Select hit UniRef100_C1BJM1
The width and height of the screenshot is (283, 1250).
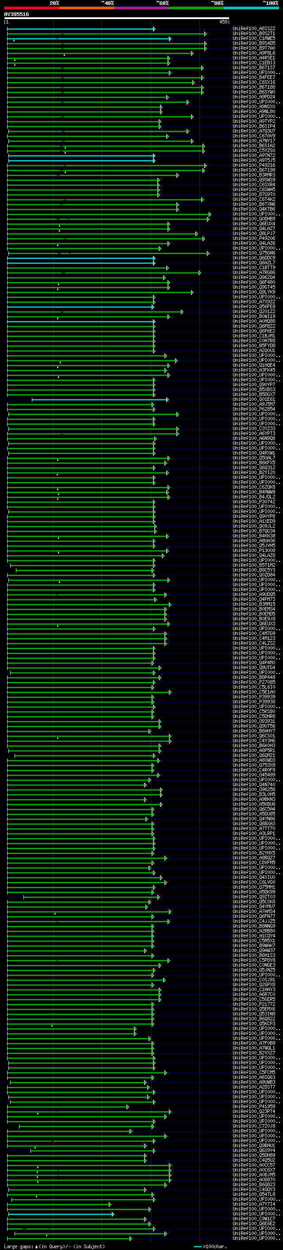(254, 336)
